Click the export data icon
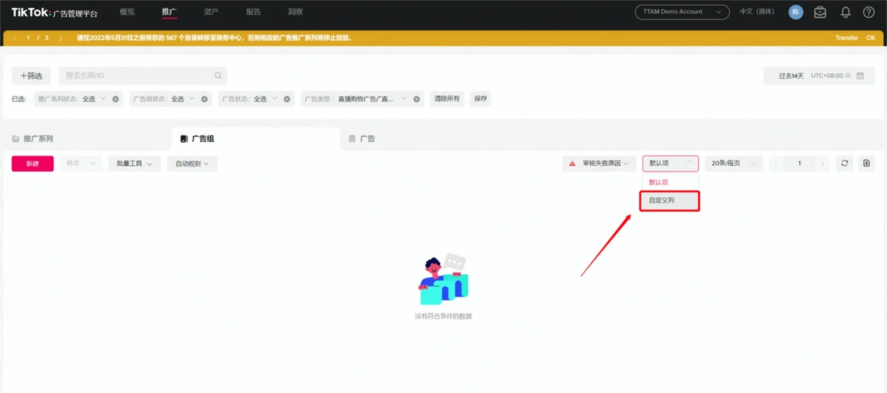The height and width of the screenshot is (393, 887). [866, 163]
